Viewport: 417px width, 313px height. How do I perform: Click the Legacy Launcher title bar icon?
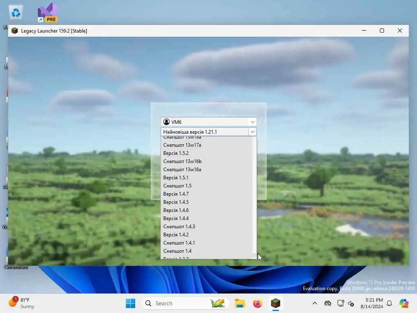15,31
